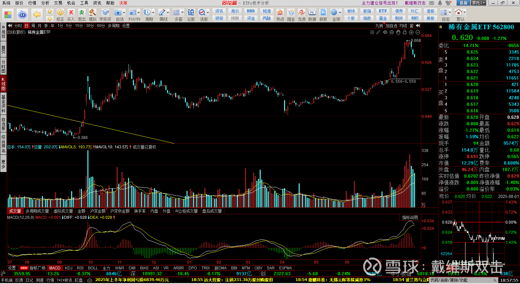Expand the 自定 custom layout dropdown arrow
The width and height of the screenshot is (520, 284).
click(449, 13)
